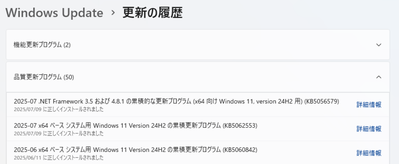Click the (50) count beside 品質更新プログラム

coord(68,77)
